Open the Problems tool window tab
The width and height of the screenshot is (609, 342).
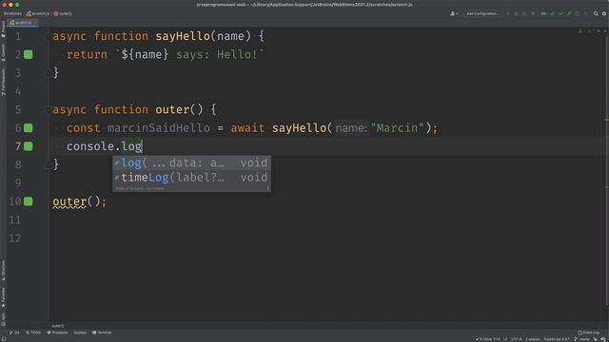57,332
